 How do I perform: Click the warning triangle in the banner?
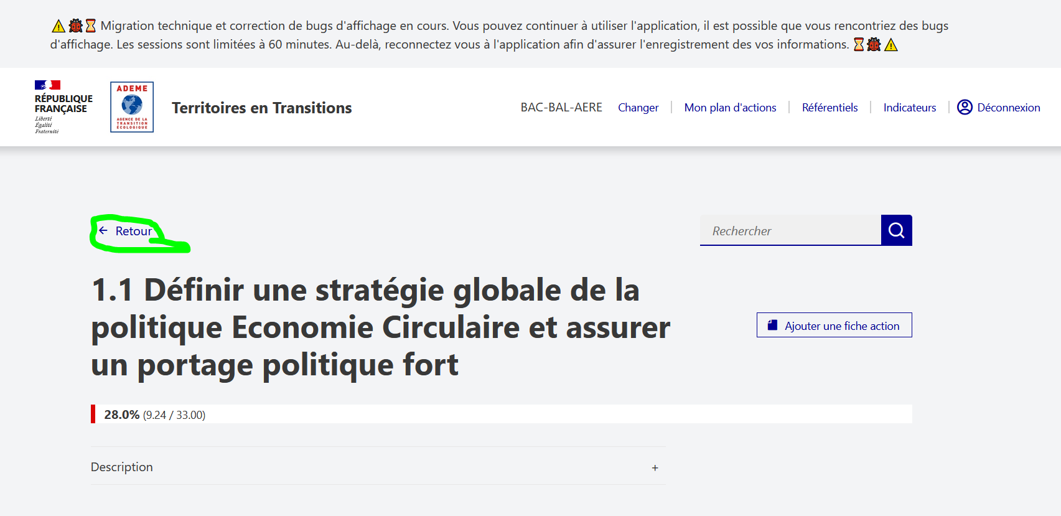pos(58,26)
